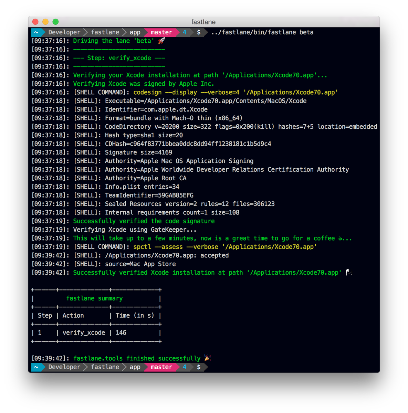This screenshot has height=413, width=408.
Task: Click the '~' home segment in bottom prompt
Action: tap(36, 367)
